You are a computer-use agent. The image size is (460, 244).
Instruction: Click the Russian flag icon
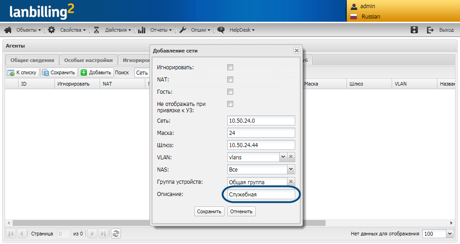354,17
